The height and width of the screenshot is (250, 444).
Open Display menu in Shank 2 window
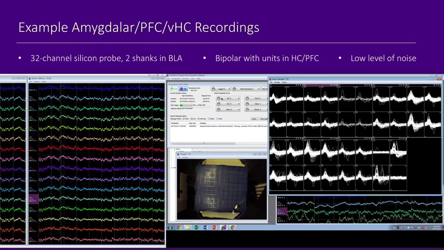pos(36,82)
